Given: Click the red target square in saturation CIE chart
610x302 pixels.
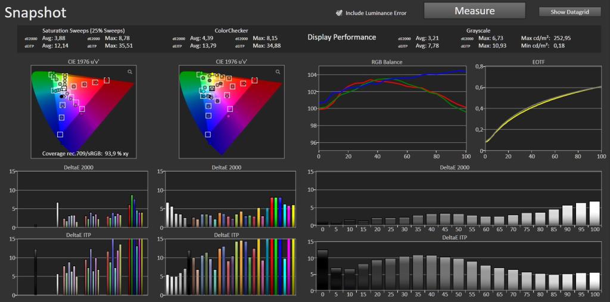Looking at the screenshot, I should coord(107,80).
